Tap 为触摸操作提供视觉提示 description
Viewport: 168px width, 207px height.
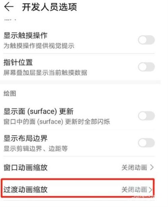point(39,46)
